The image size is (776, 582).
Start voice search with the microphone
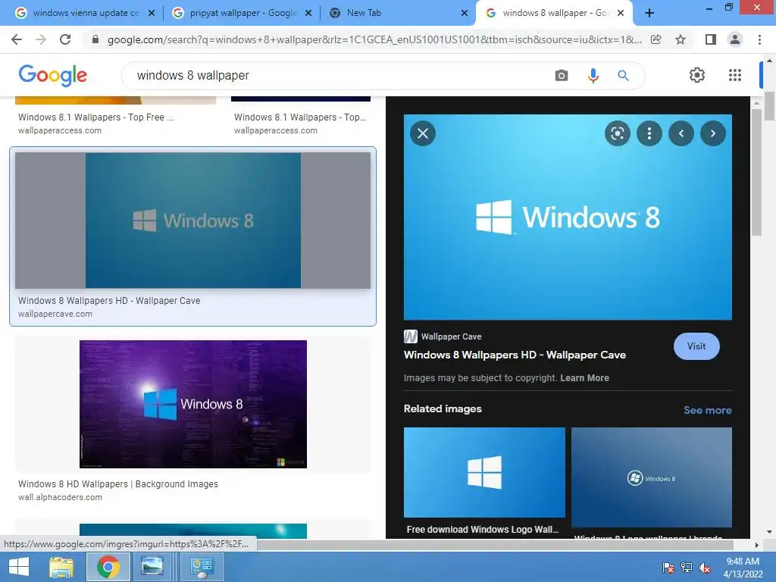pyautogui.click(x=593, y=76)
